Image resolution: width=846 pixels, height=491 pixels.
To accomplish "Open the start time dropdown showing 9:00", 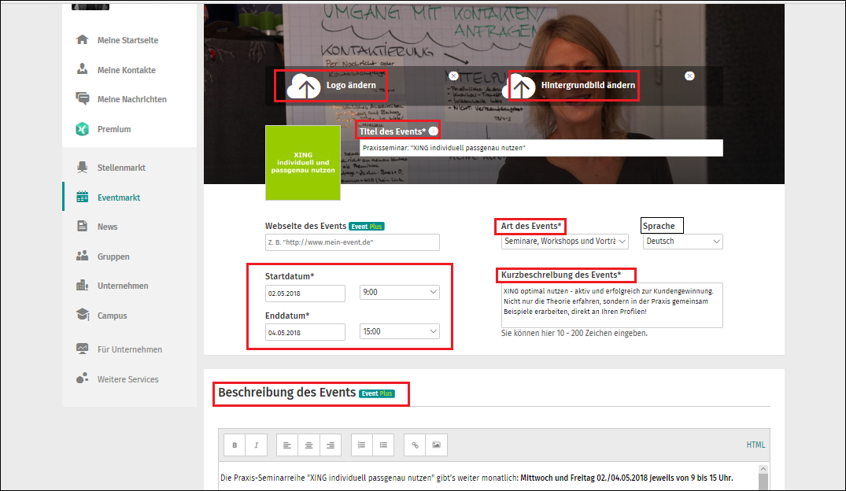I will coord(399,292).
